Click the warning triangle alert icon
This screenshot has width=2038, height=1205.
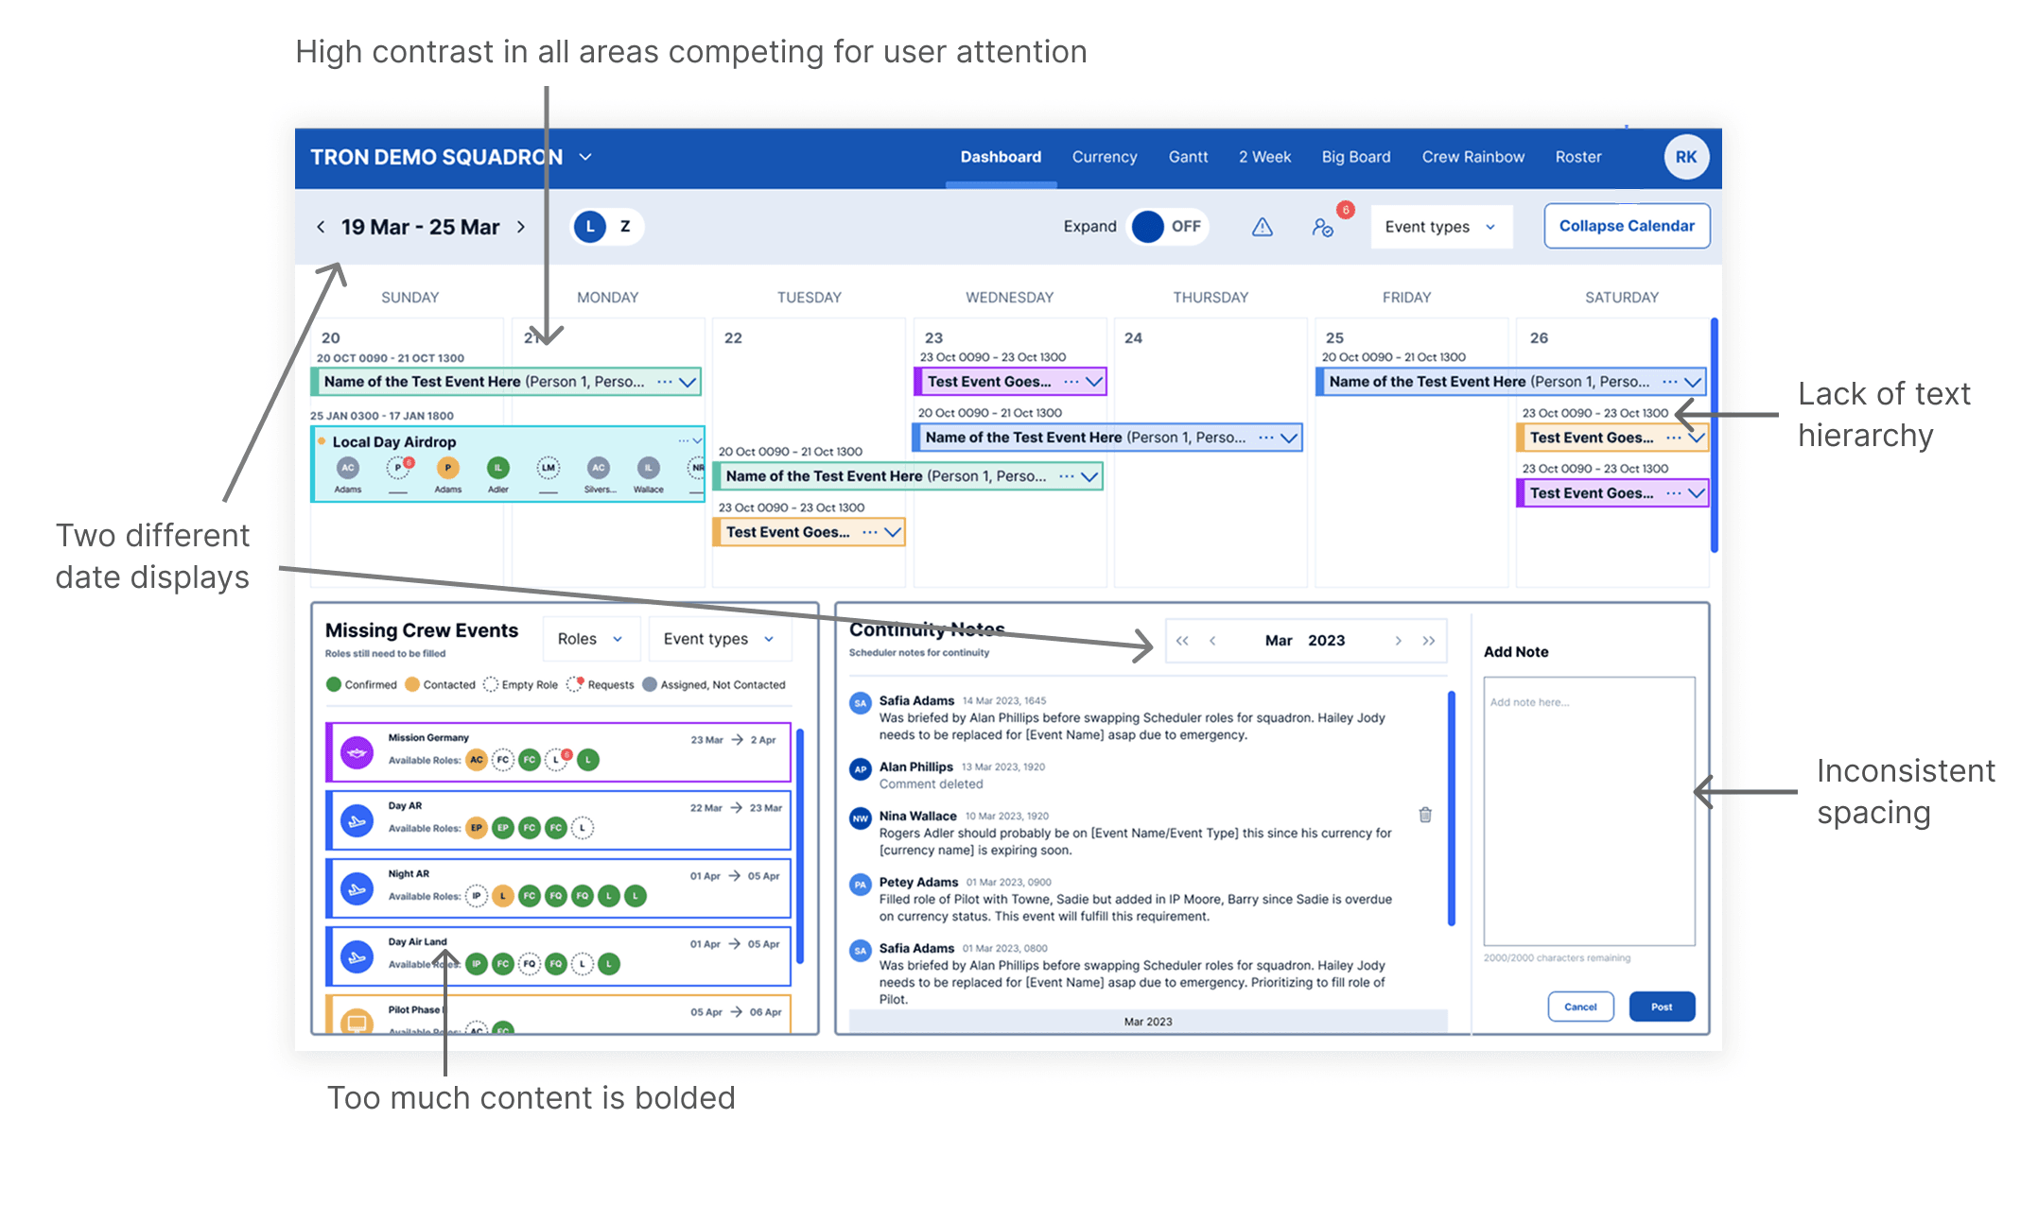[1262, 227]
